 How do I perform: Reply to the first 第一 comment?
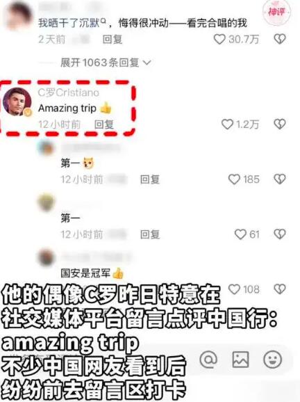point(150,179)
